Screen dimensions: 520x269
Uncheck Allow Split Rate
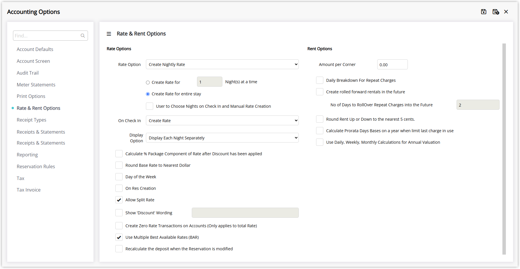coord(119,200)
